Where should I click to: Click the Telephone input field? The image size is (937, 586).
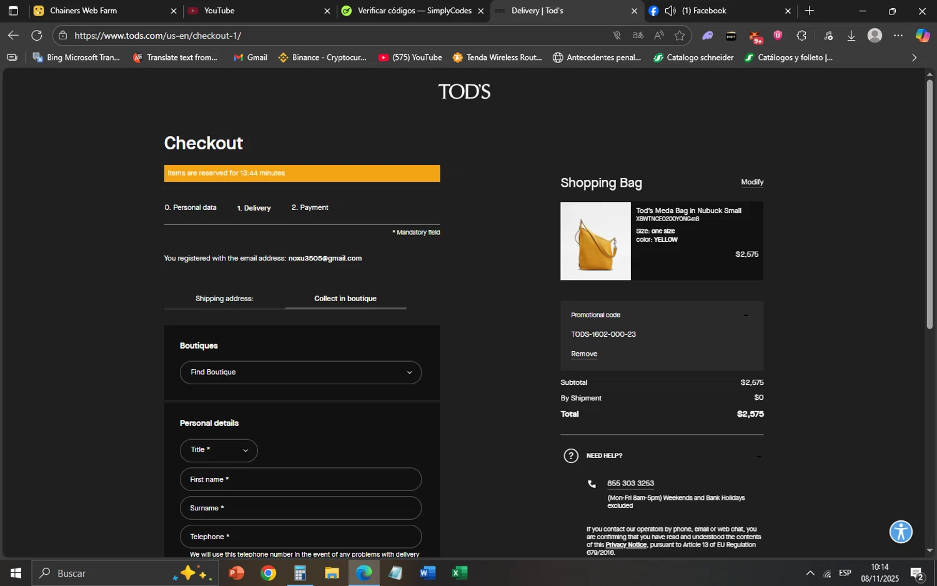(300, 537)
